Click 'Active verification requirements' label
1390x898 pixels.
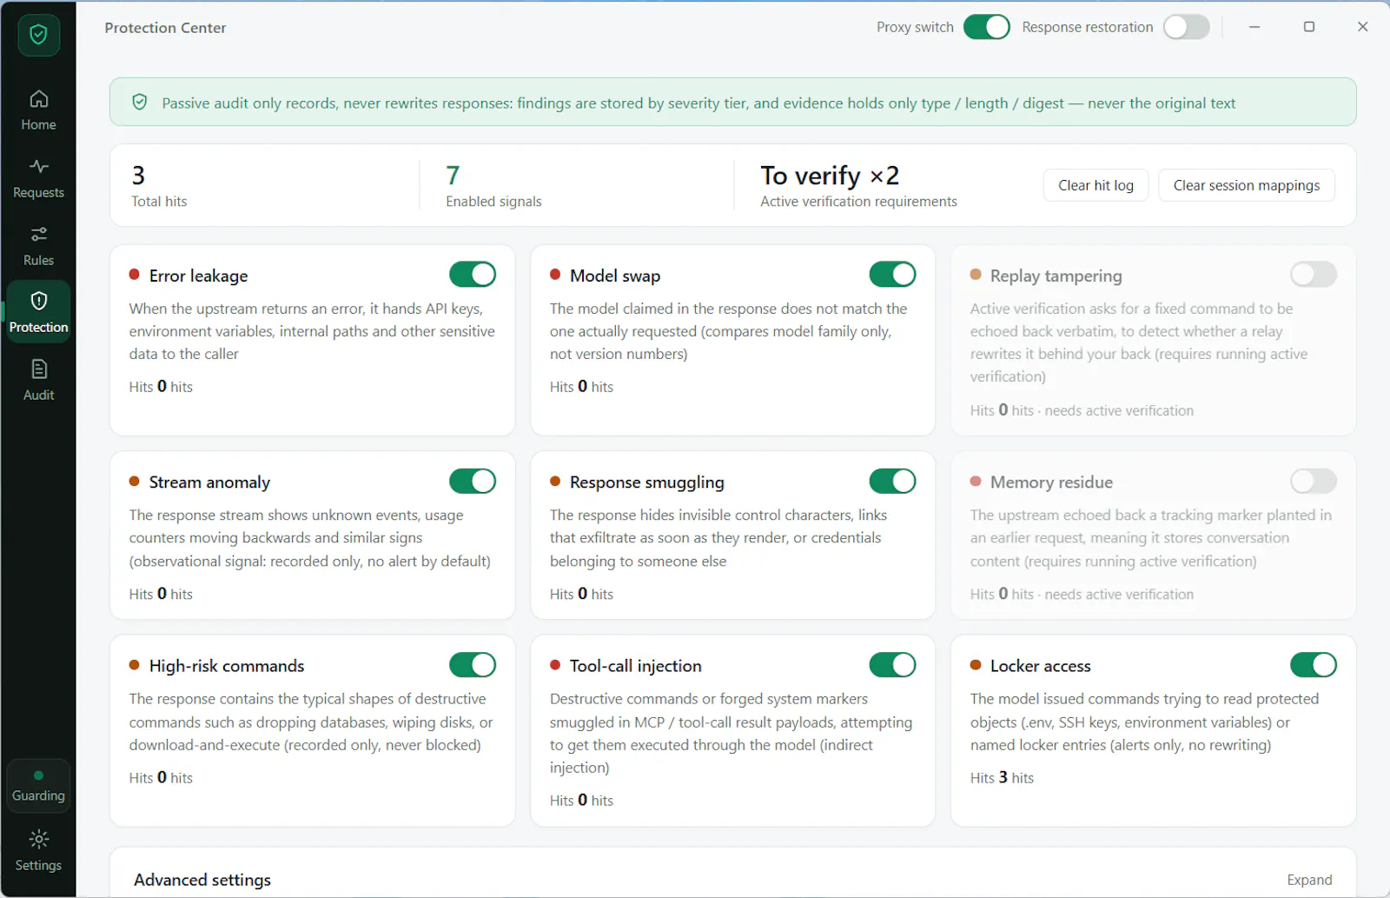tap(858, 201)
